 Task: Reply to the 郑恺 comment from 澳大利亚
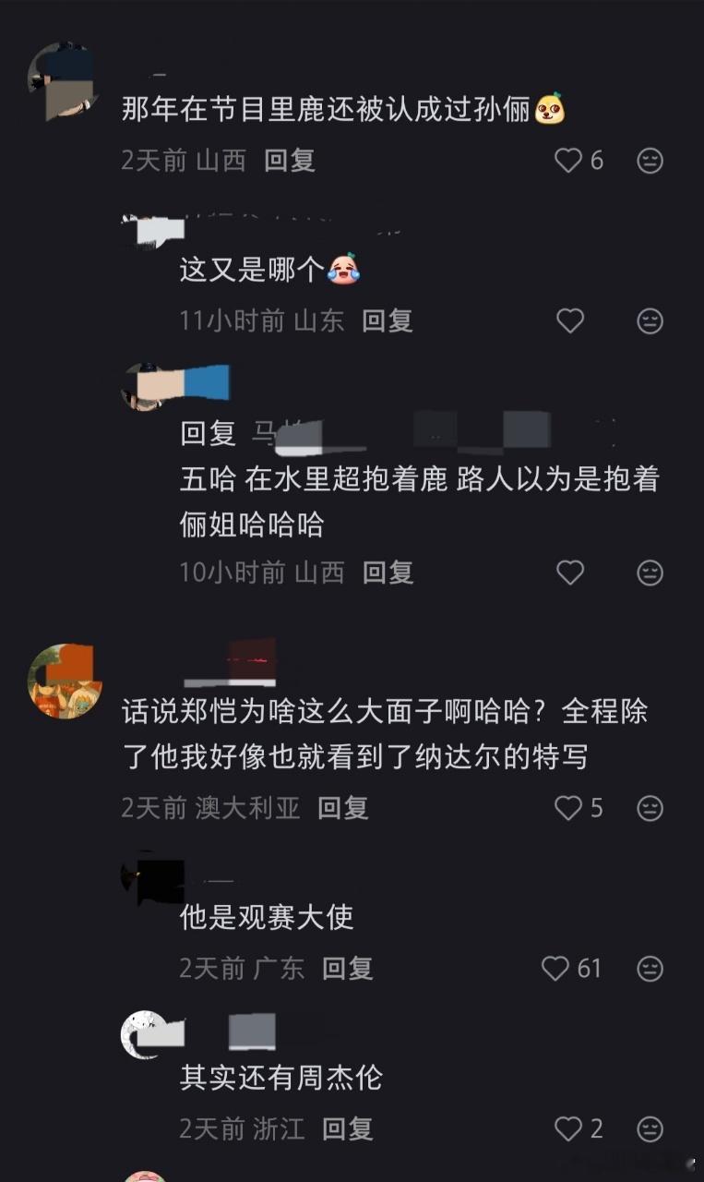tap(343, 808)
